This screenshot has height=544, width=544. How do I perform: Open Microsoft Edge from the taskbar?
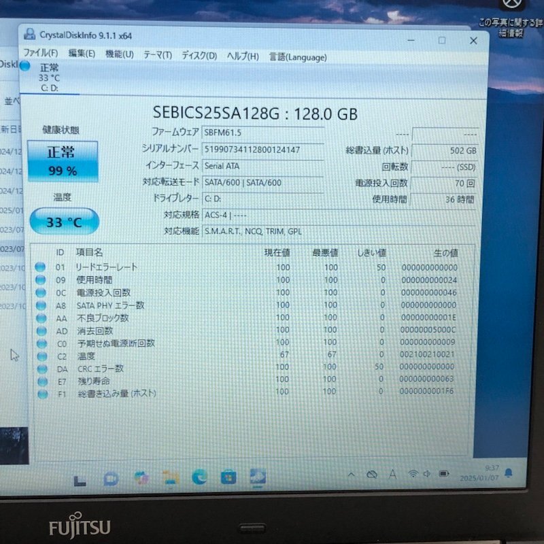(199, 477)
